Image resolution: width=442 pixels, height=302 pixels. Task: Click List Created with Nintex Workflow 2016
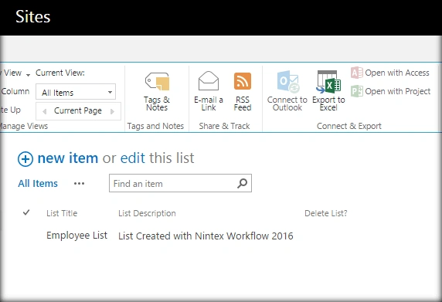206,236
